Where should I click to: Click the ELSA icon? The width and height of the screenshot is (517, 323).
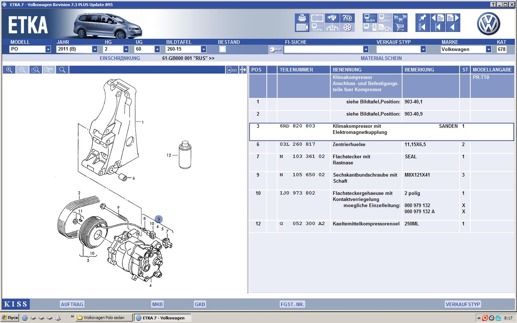370,18
